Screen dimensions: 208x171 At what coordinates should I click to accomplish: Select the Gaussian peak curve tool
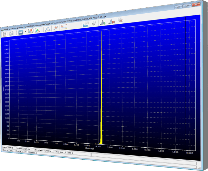tap(48, 29)
